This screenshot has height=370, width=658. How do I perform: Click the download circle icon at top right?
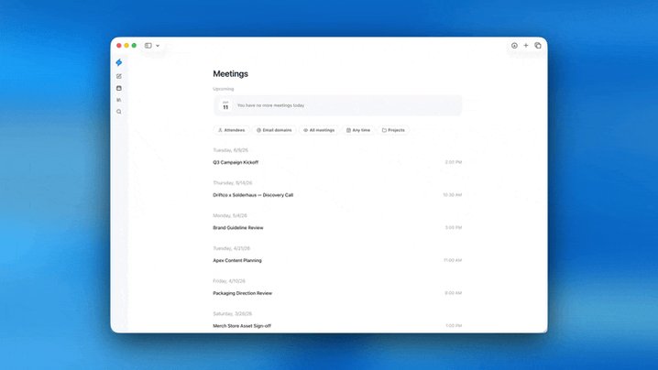tap(514, 45)
